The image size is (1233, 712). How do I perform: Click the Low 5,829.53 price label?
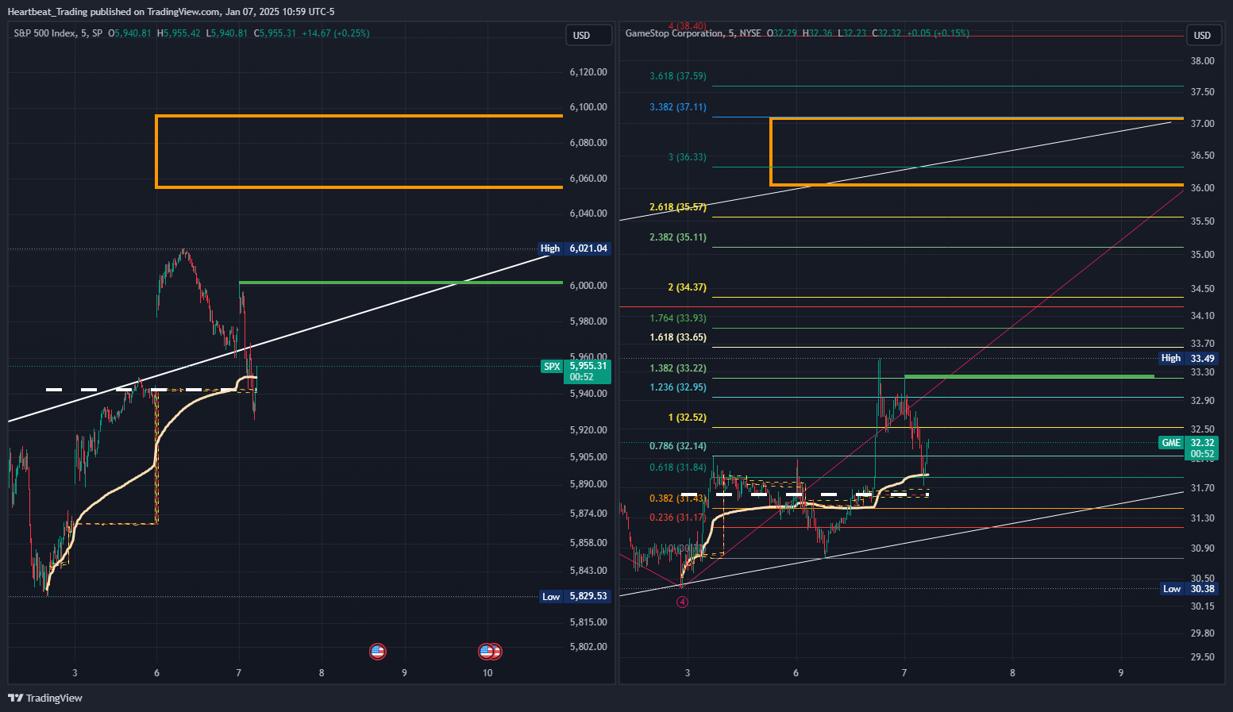[575, 596]
